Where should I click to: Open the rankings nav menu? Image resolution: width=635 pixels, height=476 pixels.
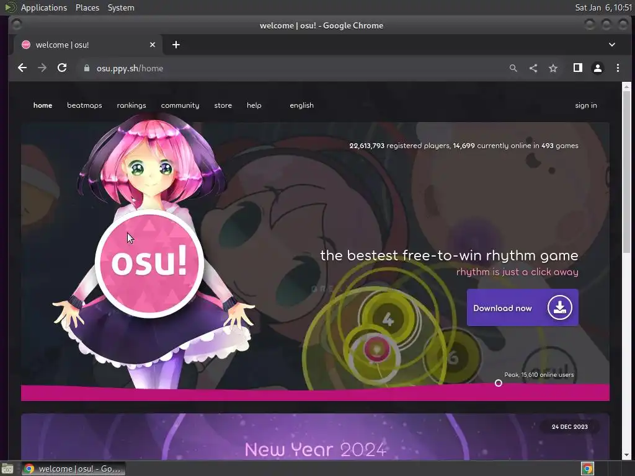pos(131,105)
